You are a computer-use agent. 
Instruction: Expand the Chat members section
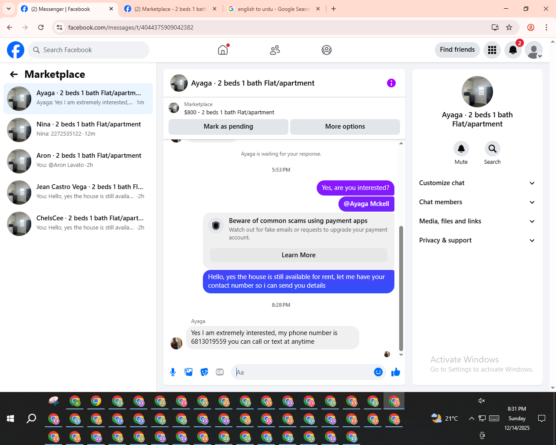pyautogui.click(x=477, y=202)
